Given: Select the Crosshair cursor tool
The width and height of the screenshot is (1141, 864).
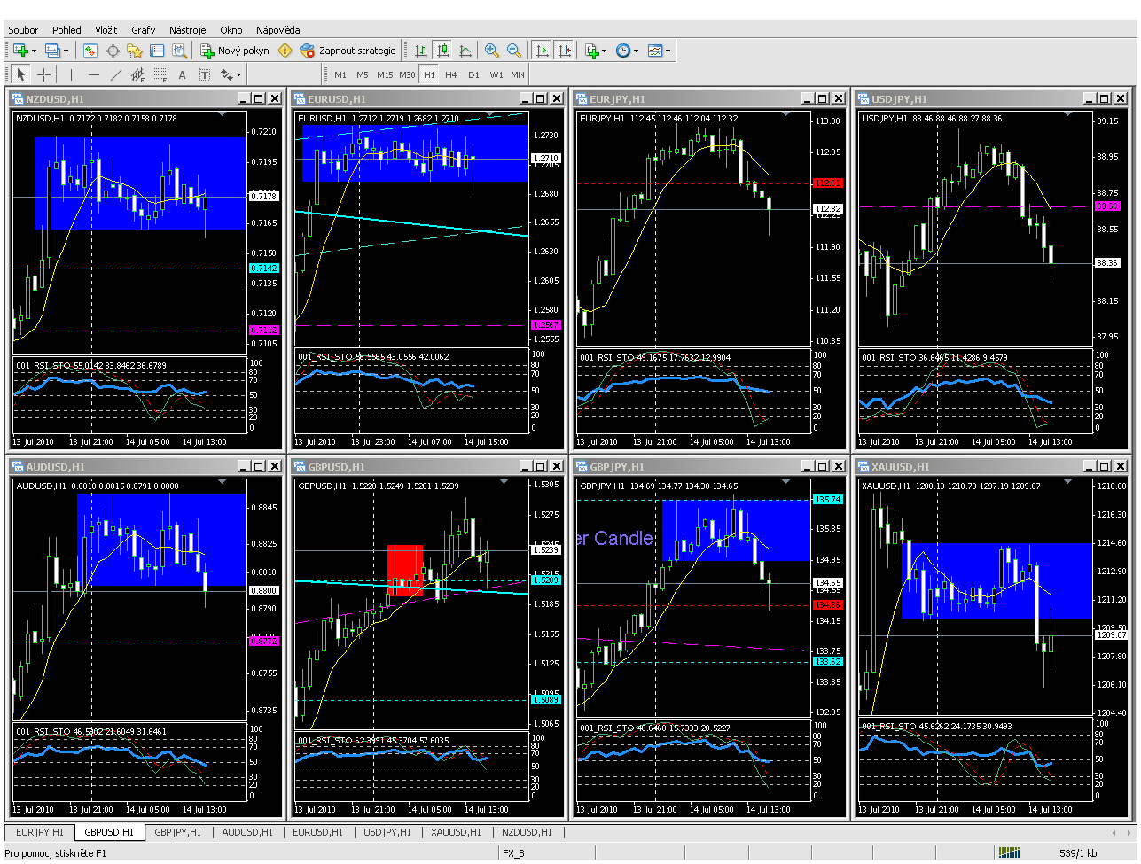Looking at the screenshot, I should (x=43, y=75).
